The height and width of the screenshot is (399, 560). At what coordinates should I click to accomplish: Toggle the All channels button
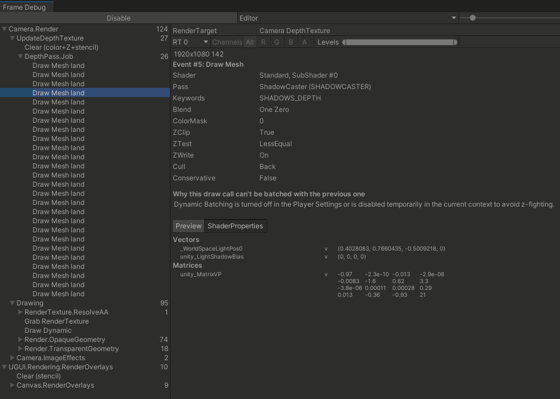[x=250, y=42]
